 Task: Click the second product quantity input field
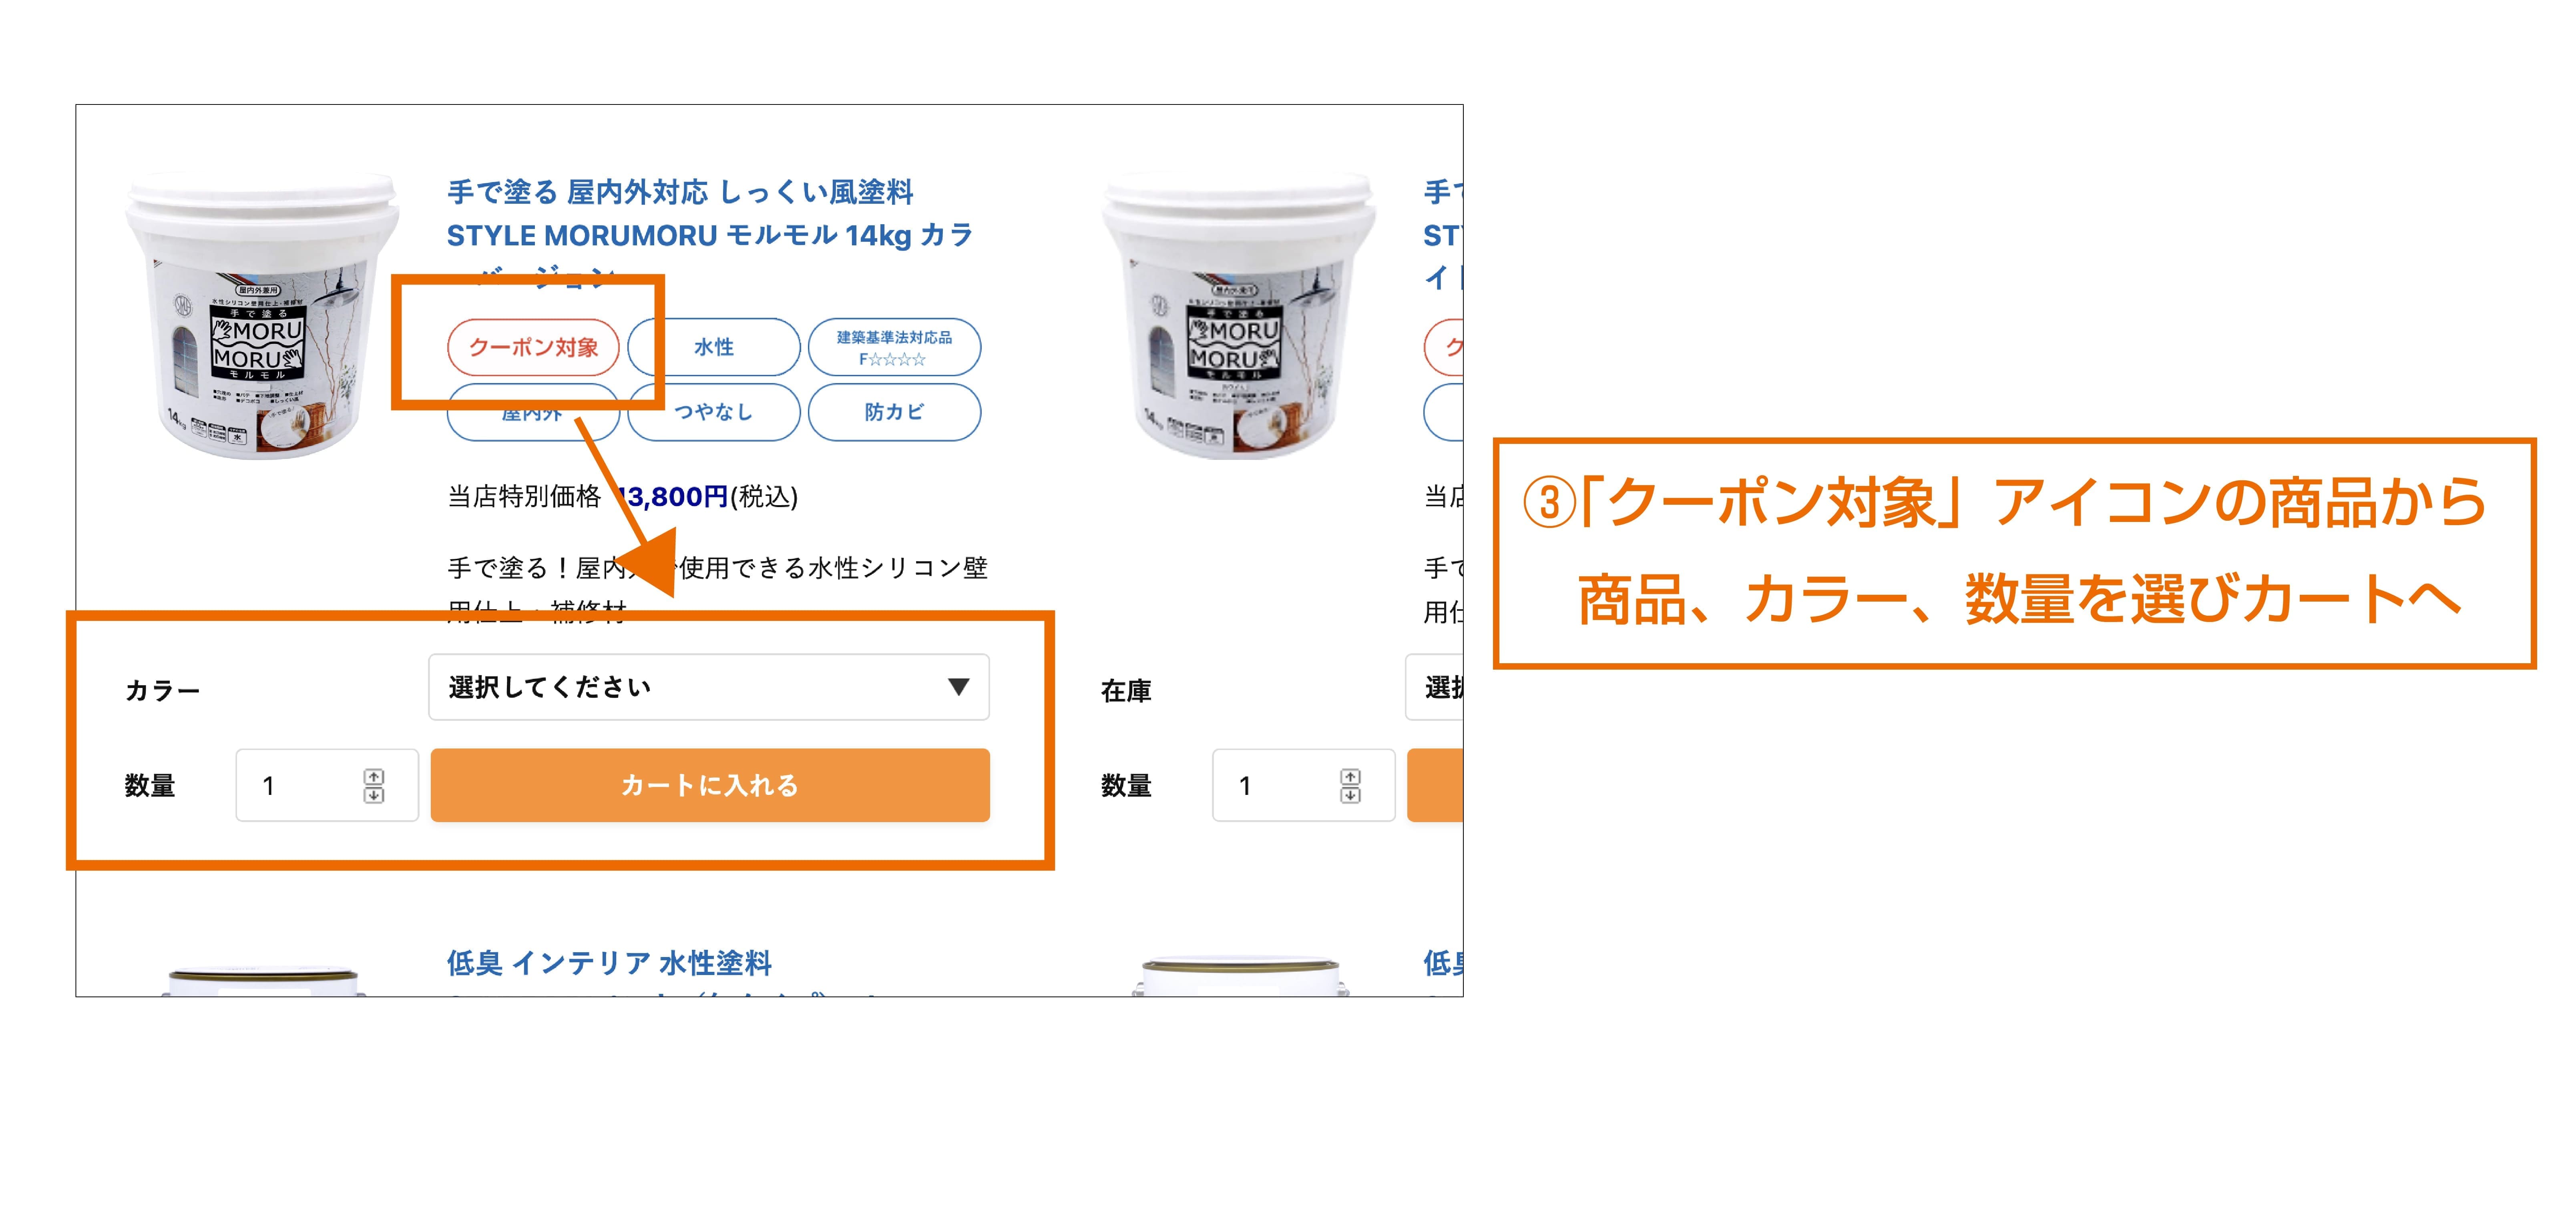coord(1303,785)
